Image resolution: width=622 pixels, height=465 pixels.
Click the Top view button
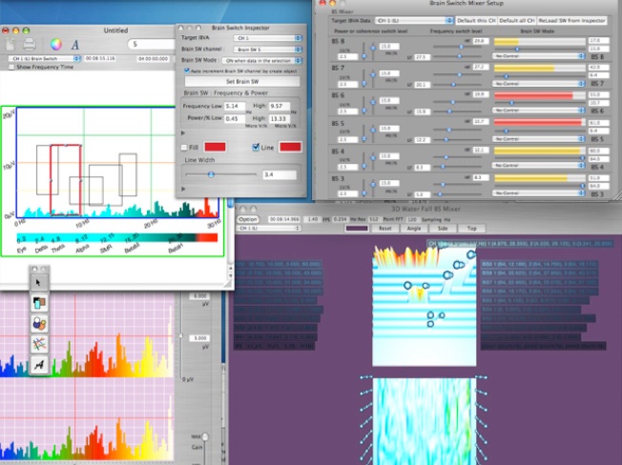[x=471, y=229]
